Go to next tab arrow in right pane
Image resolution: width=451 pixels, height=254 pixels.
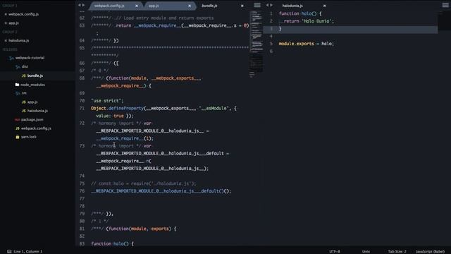pyautogui.click(x=271, y=5)
